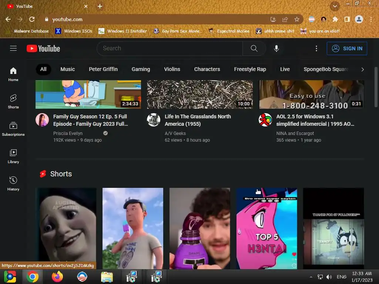Expand the tab search dropdown arrow
The image size is (379, 284).
335,6
